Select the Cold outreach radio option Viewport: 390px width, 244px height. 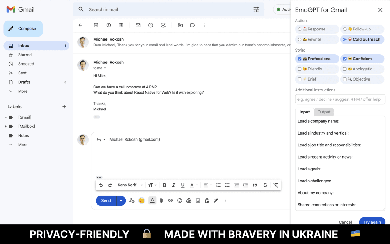345,39
